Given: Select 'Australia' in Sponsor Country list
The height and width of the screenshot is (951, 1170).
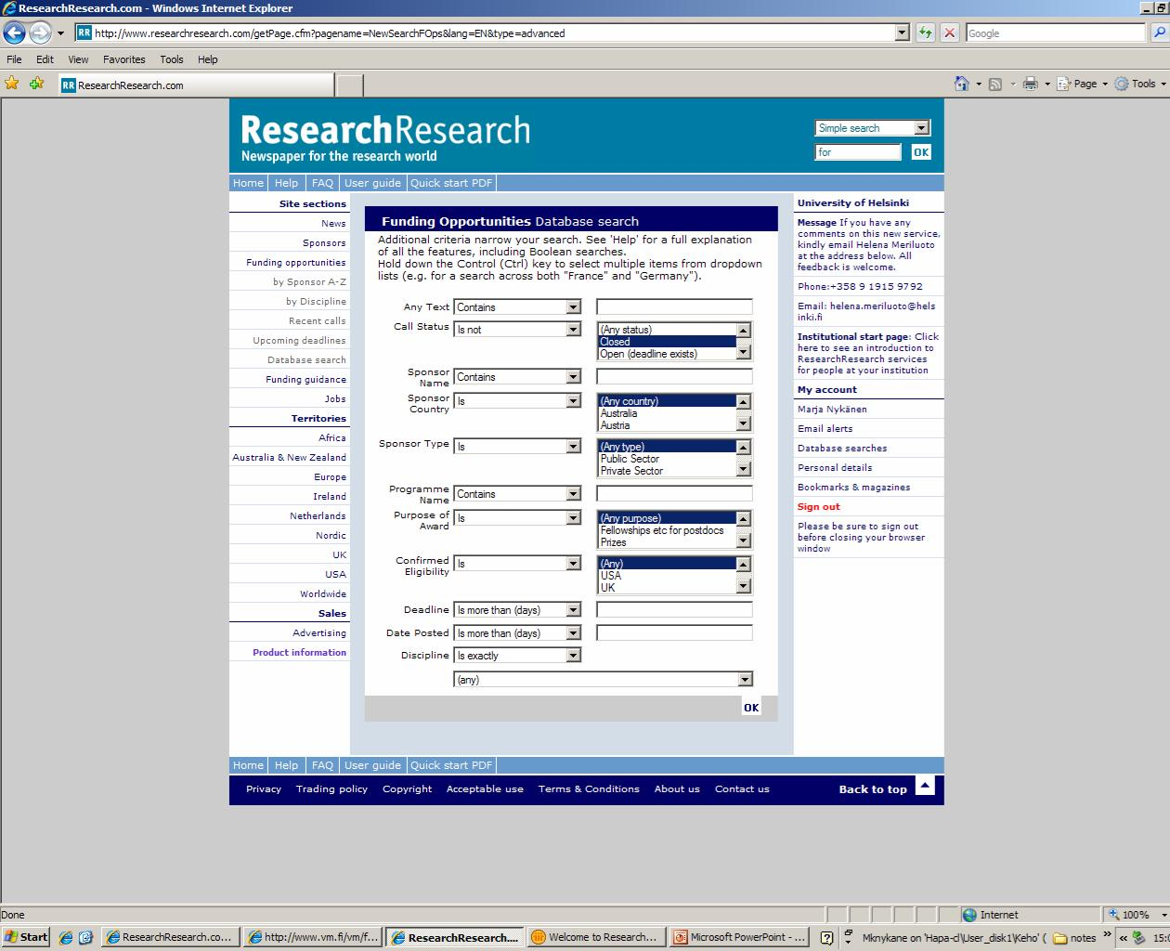Looking at the screenshot, I should pyautogui.click(x=667, y=413).
